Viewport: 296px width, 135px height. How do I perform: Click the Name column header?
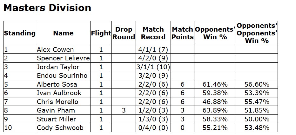coord(63,33)
